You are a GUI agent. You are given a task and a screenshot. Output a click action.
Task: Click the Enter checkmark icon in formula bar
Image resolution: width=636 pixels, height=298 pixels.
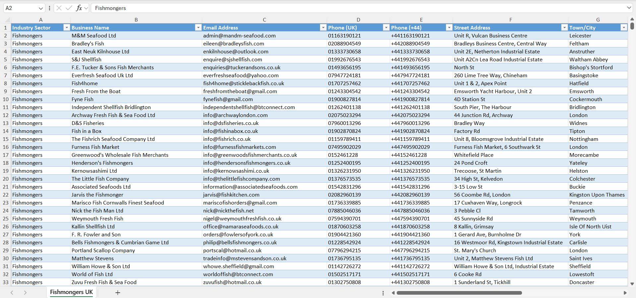pos(69,8)
